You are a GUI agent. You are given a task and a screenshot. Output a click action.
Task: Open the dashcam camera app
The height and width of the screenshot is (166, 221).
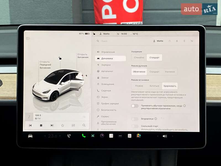coord(102,136)
